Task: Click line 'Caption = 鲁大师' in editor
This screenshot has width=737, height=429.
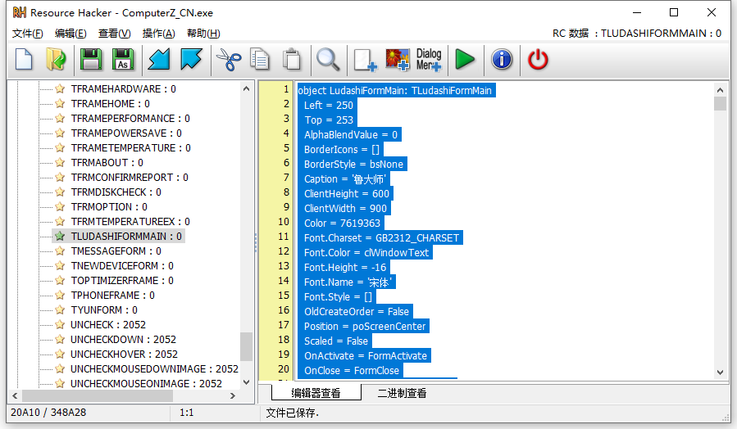Action: 344,178
